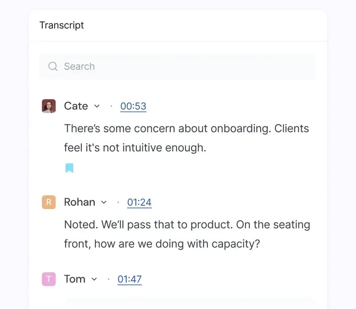Select the speaker name Tom
This screenshot has width=356, height=309.
pyautogui.click(x=75, y=279)
